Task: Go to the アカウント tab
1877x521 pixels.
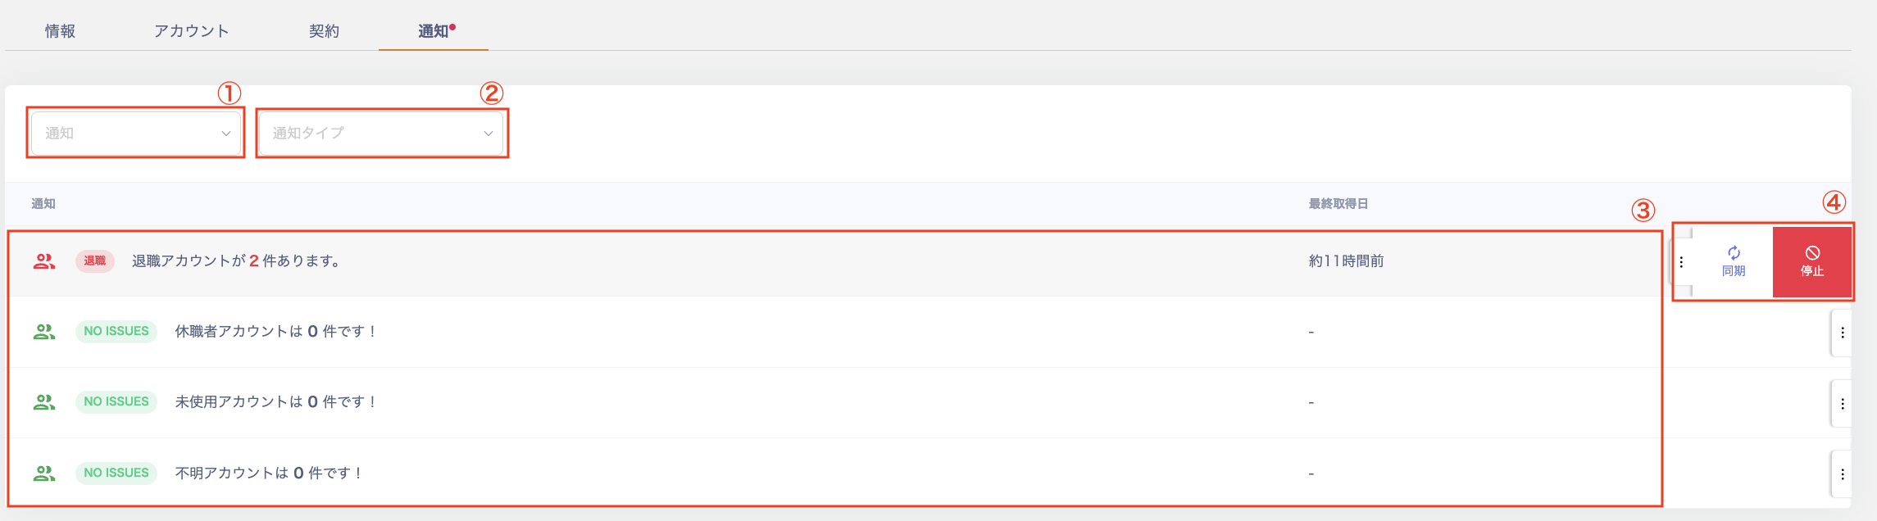Action: (191, 31)
